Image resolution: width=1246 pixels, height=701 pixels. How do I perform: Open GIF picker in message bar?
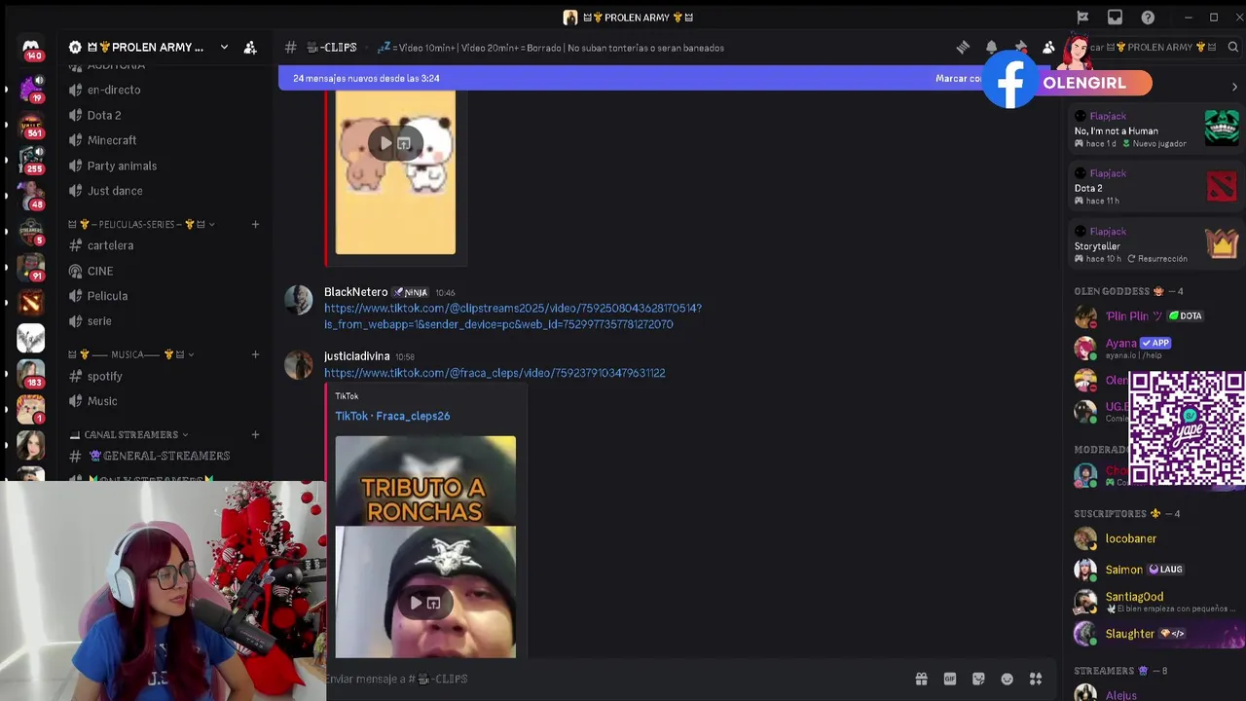(950, 679)
